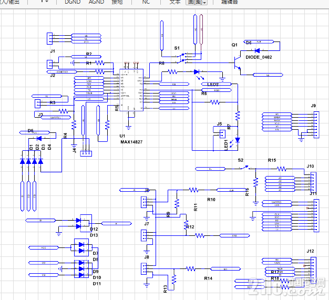Select the ground symbol below U1
The image size is (329, 300).
pos(128,128)
